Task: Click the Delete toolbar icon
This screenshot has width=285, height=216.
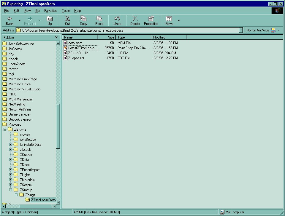Action: point(135,18)
